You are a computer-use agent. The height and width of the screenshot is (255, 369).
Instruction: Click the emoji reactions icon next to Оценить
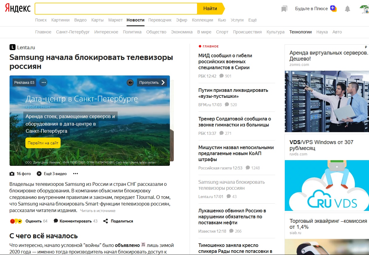[16, 221]
